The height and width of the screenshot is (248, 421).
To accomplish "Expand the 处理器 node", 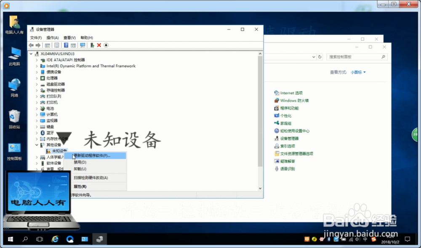I will pos(37,78).
